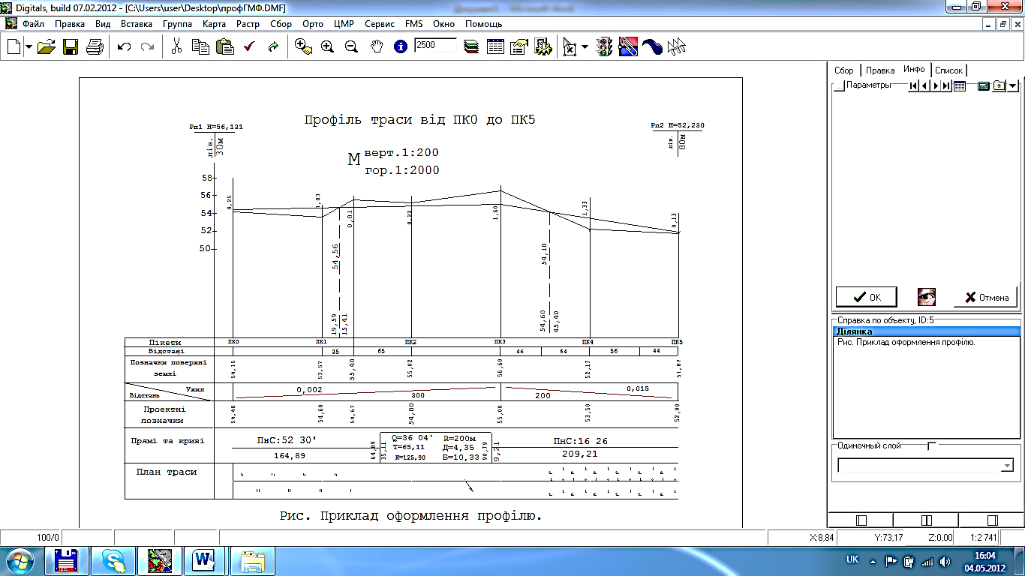Click the Redo arrow icon

[148, 46]
